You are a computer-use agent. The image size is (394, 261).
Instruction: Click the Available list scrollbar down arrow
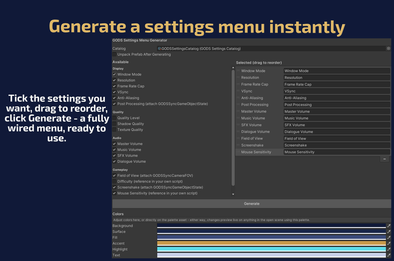[233, 194]
